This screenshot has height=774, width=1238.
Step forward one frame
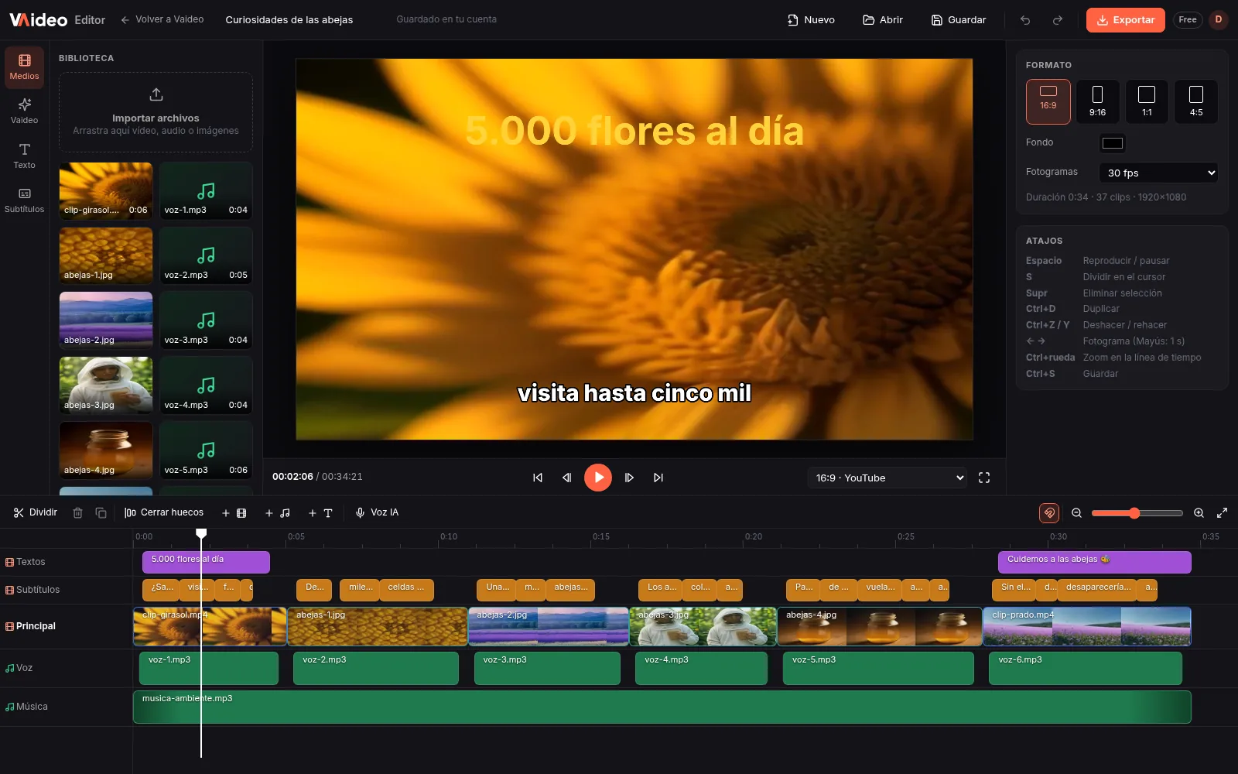[x=629, y=478]
